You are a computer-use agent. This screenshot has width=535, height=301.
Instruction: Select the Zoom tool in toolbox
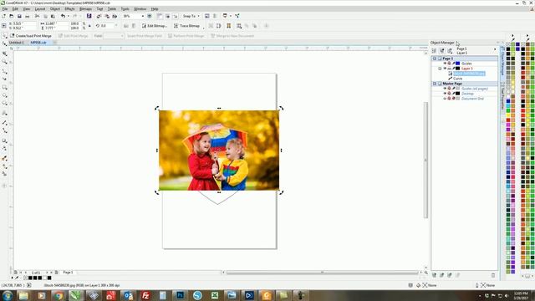[x=4, y=62]
